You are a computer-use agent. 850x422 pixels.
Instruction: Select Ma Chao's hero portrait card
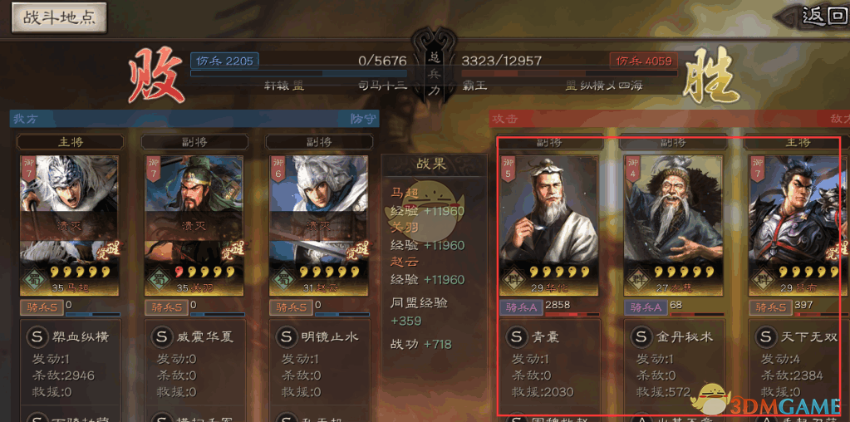(x=70, y=226)
